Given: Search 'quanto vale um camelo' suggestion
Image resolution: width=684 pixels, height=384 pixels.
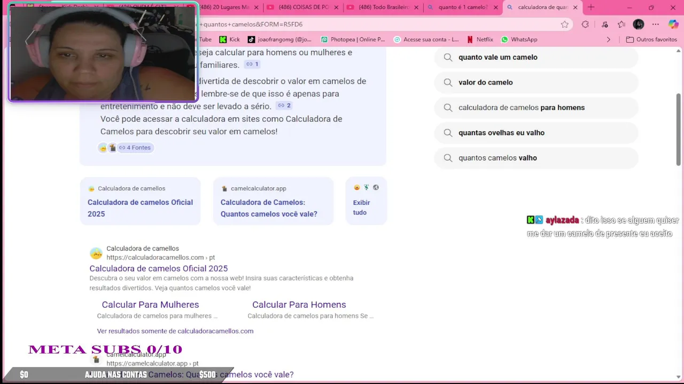Looking at the screenshot, I should (536, 57).
